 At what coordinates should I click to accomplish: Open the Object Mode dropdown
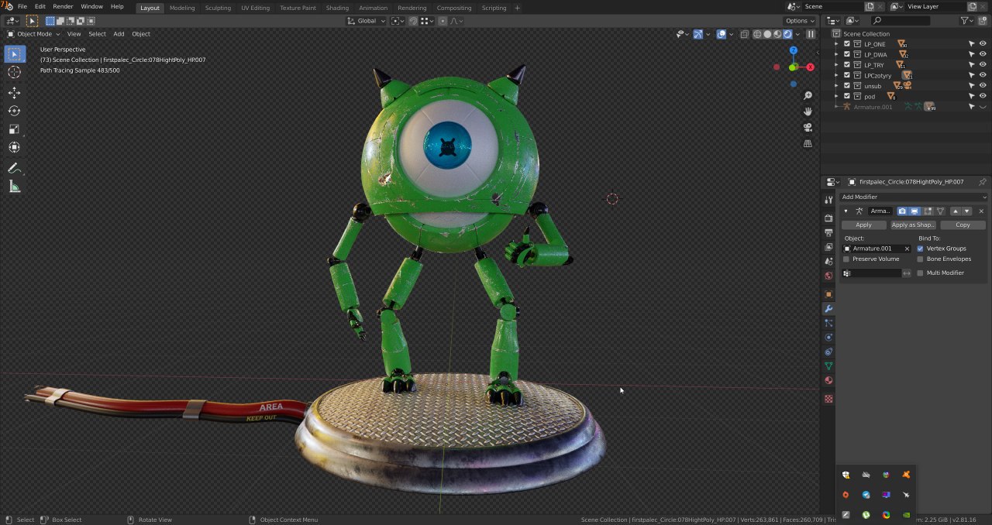pyautogui.click(x=35, y=34)
